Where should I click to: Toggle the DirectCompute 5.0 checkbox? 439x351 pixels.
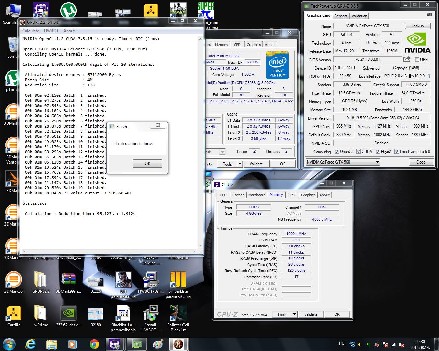pos(396,152)
